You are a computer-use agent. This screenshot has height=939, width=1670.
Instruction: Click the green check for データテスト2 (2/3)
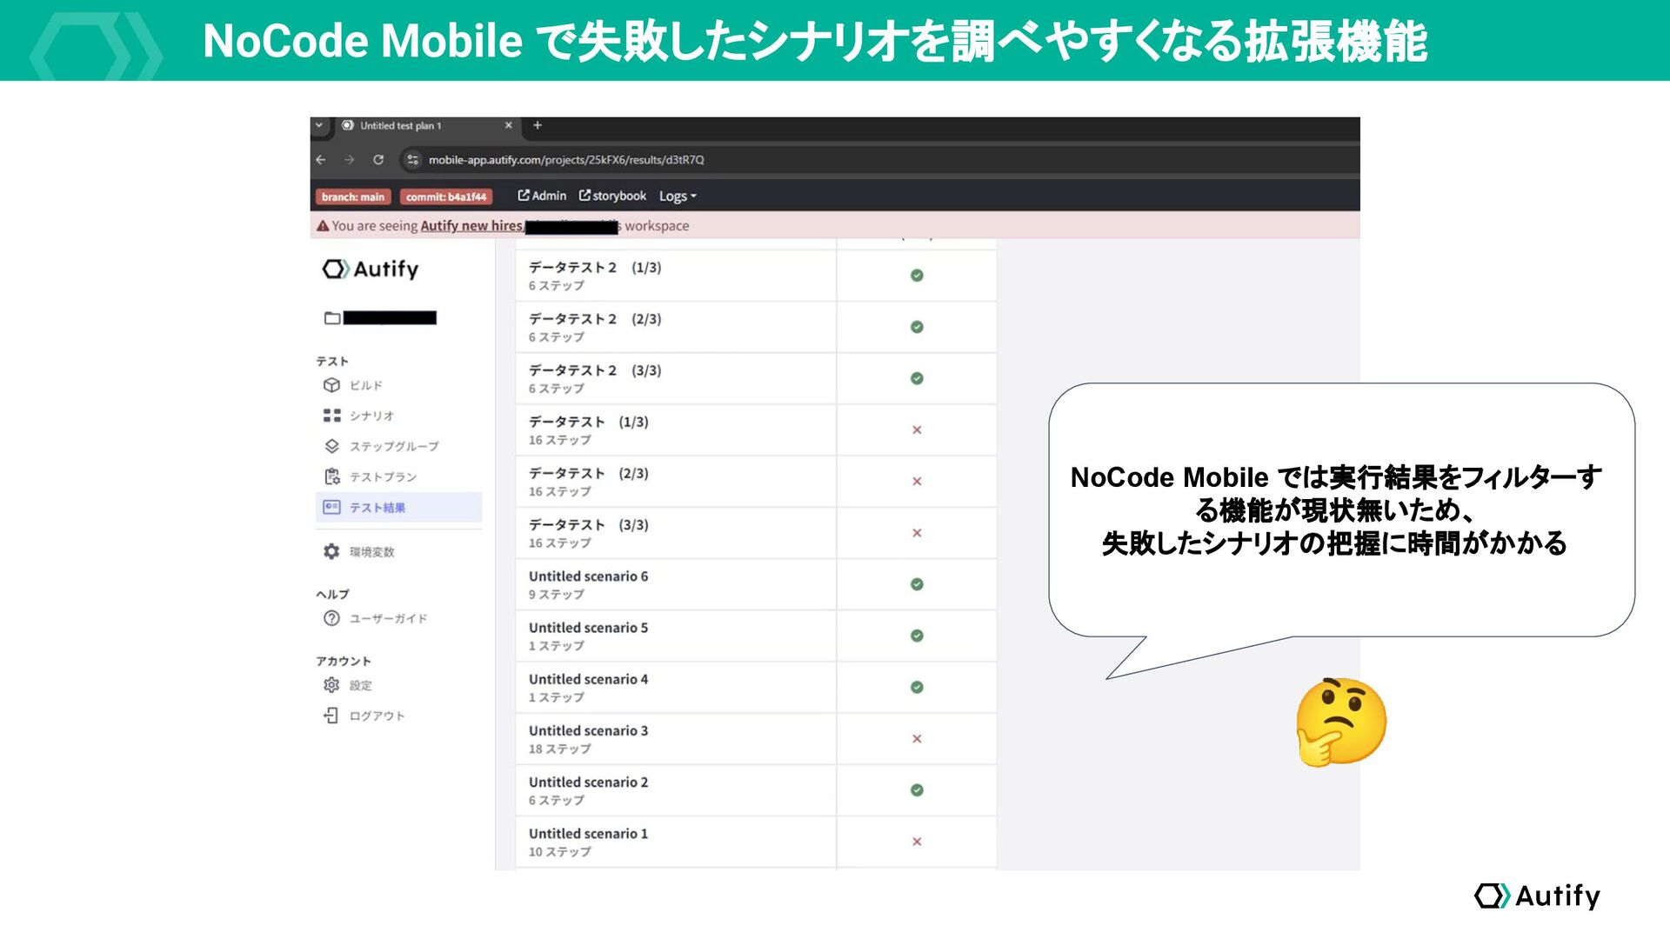point(917,327)
